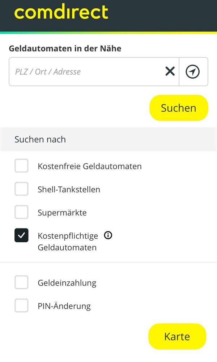The image size is (217, 362).
Task: Enable the Kostenfreie Geldautomaten filter
Action: coord(21,165)
